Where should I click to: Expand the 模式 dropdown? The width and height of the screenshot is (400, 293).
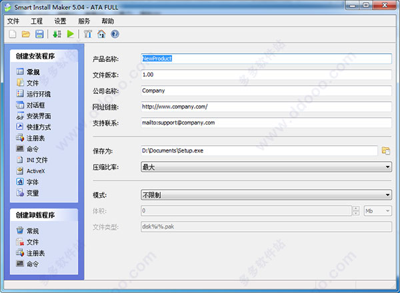pos(266,195)
